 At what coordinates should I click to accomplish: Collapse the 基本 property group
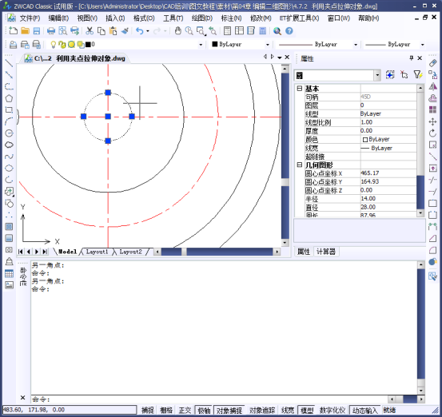pos(300,89)
